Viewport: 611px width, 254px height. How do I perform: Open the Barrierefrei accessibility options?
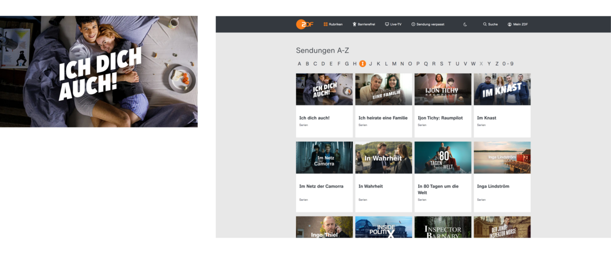pos(364,24)
